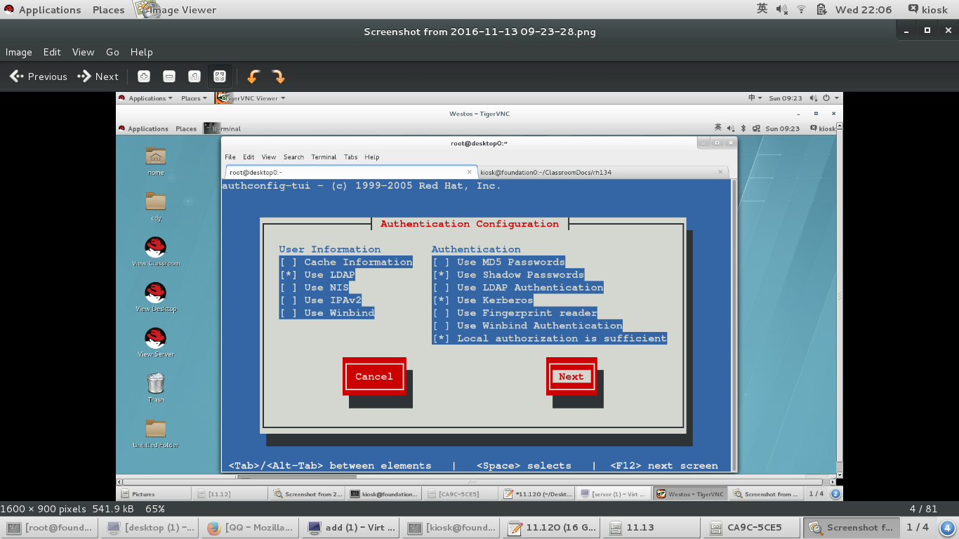
Task: Switch to the [root@found... terminal taskbar item
Action: (x=50, y=527)
